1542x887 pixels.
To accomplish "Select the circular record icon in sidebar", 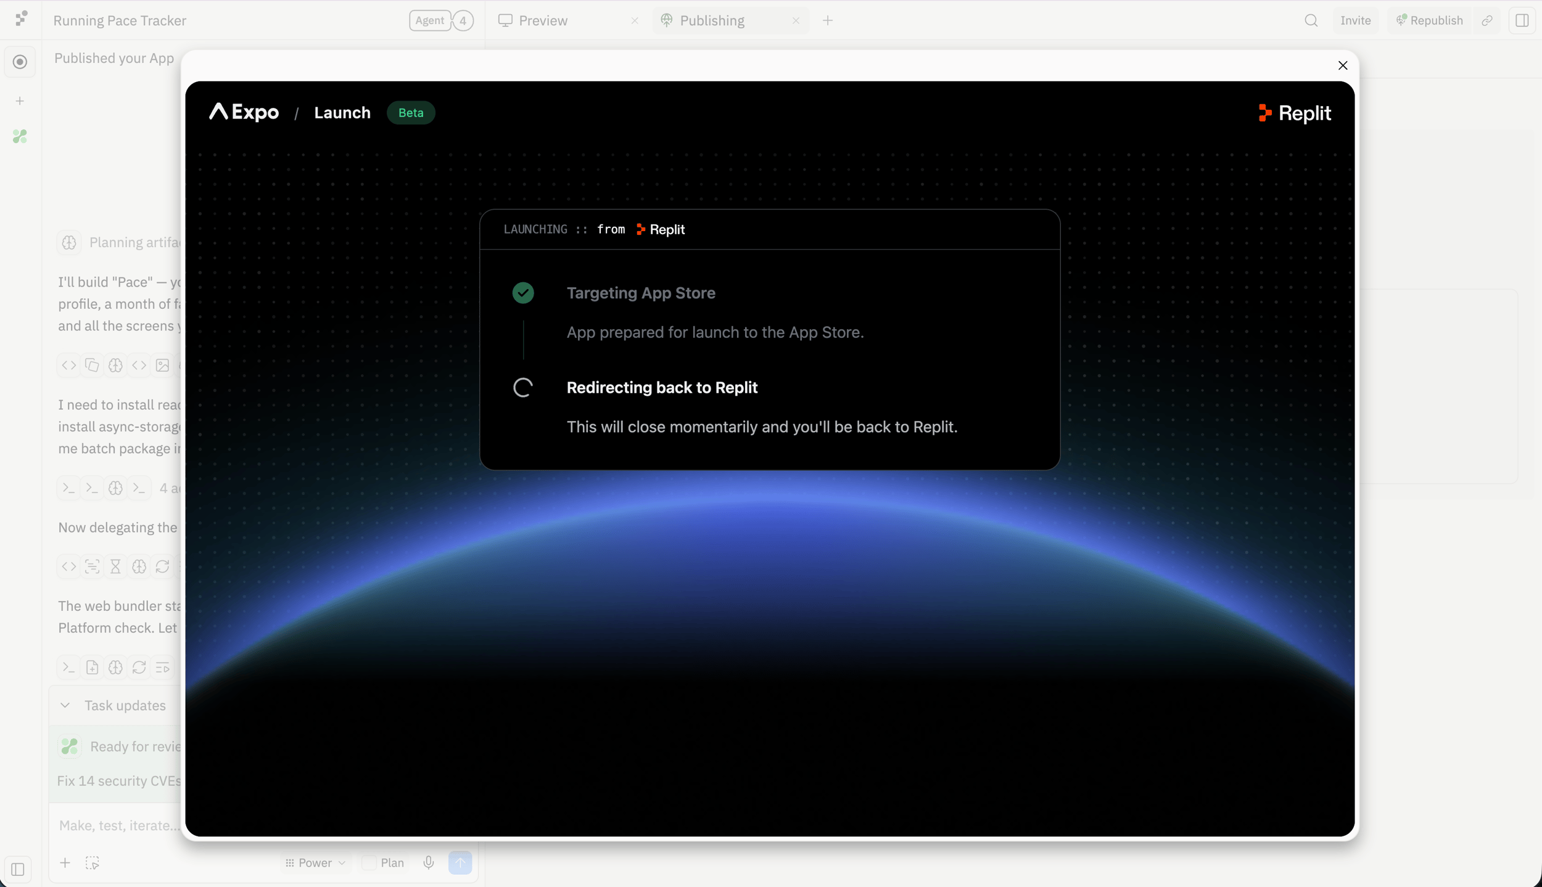I will pyautogui.click(x=20, y=62).
